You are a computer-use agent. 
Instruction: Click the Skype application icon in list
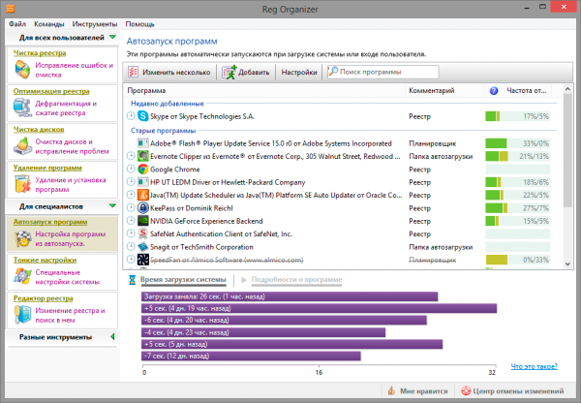pyautogui.click(x=143, y=116)
